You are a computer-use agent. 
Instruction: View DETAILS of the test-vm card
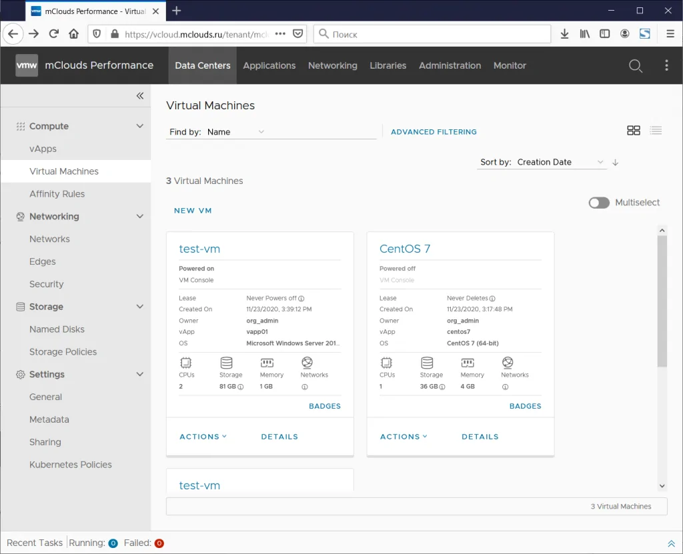click(x=279, y=437)
